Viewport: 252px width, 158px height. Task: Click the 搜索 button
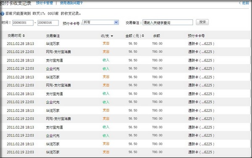202,22
